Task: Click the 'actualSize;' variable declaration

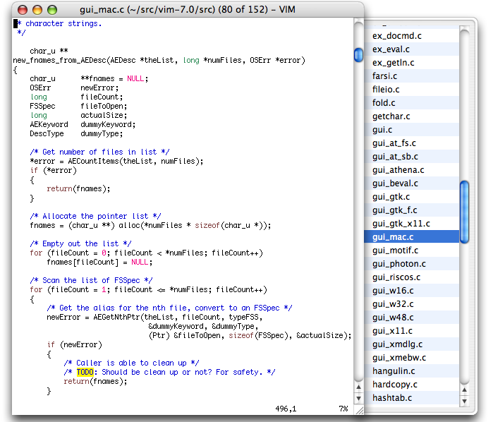Action: point(104,116)
